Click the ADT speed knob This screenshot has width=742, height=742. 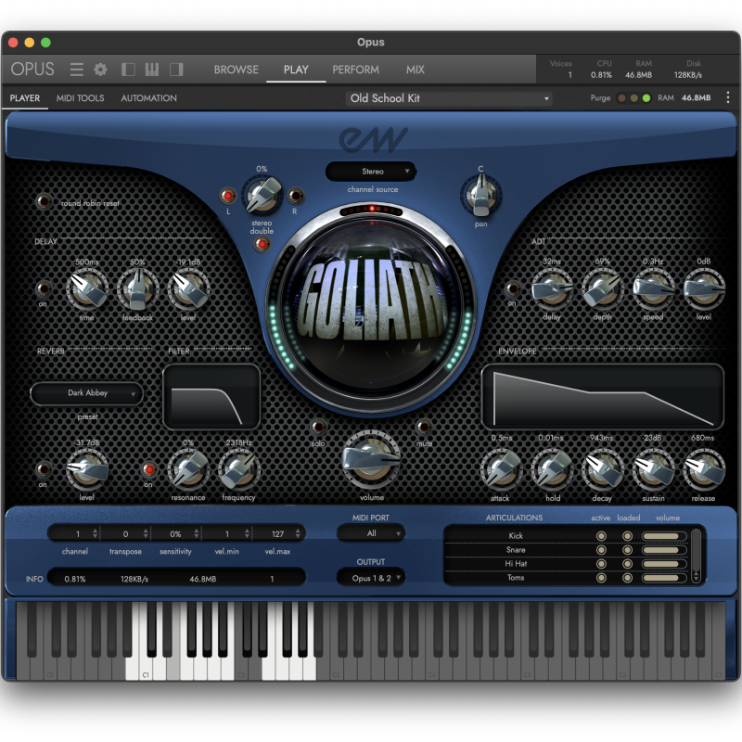[653, 288]
